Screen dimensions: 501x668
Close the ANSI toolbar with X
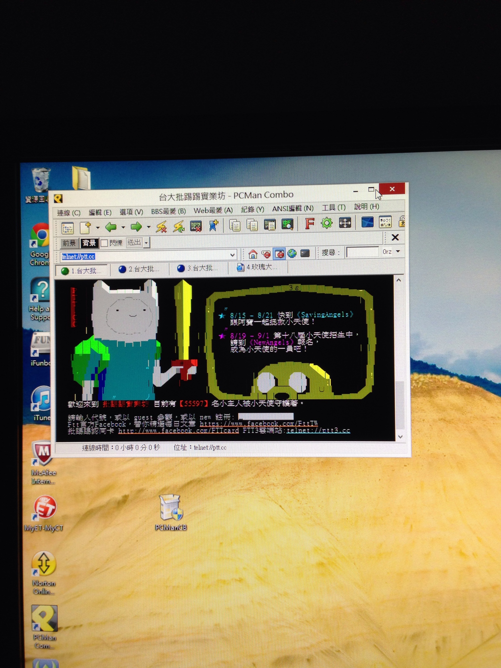(x=395, y=237)
